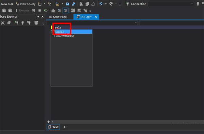
Task: Click the picture view toolbar icon
Action: pos(79,11)
